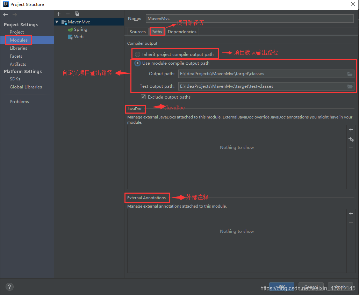Open the Problems page
This screenshot has height=295, width=359.
click(x=19, y=101)
